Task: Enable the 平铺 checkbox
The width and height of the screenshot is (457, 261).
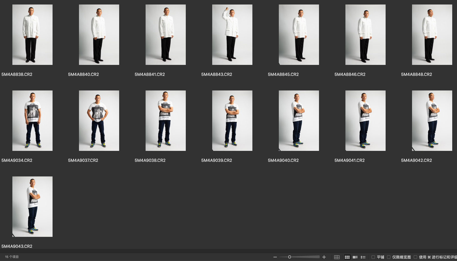Action: 373,257
